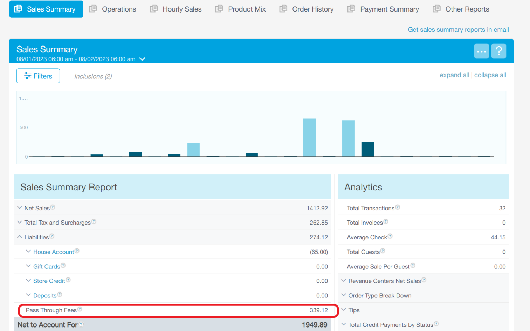Select the Average Check value 44.15
530x331 pixels.
(x=498, y=237)
